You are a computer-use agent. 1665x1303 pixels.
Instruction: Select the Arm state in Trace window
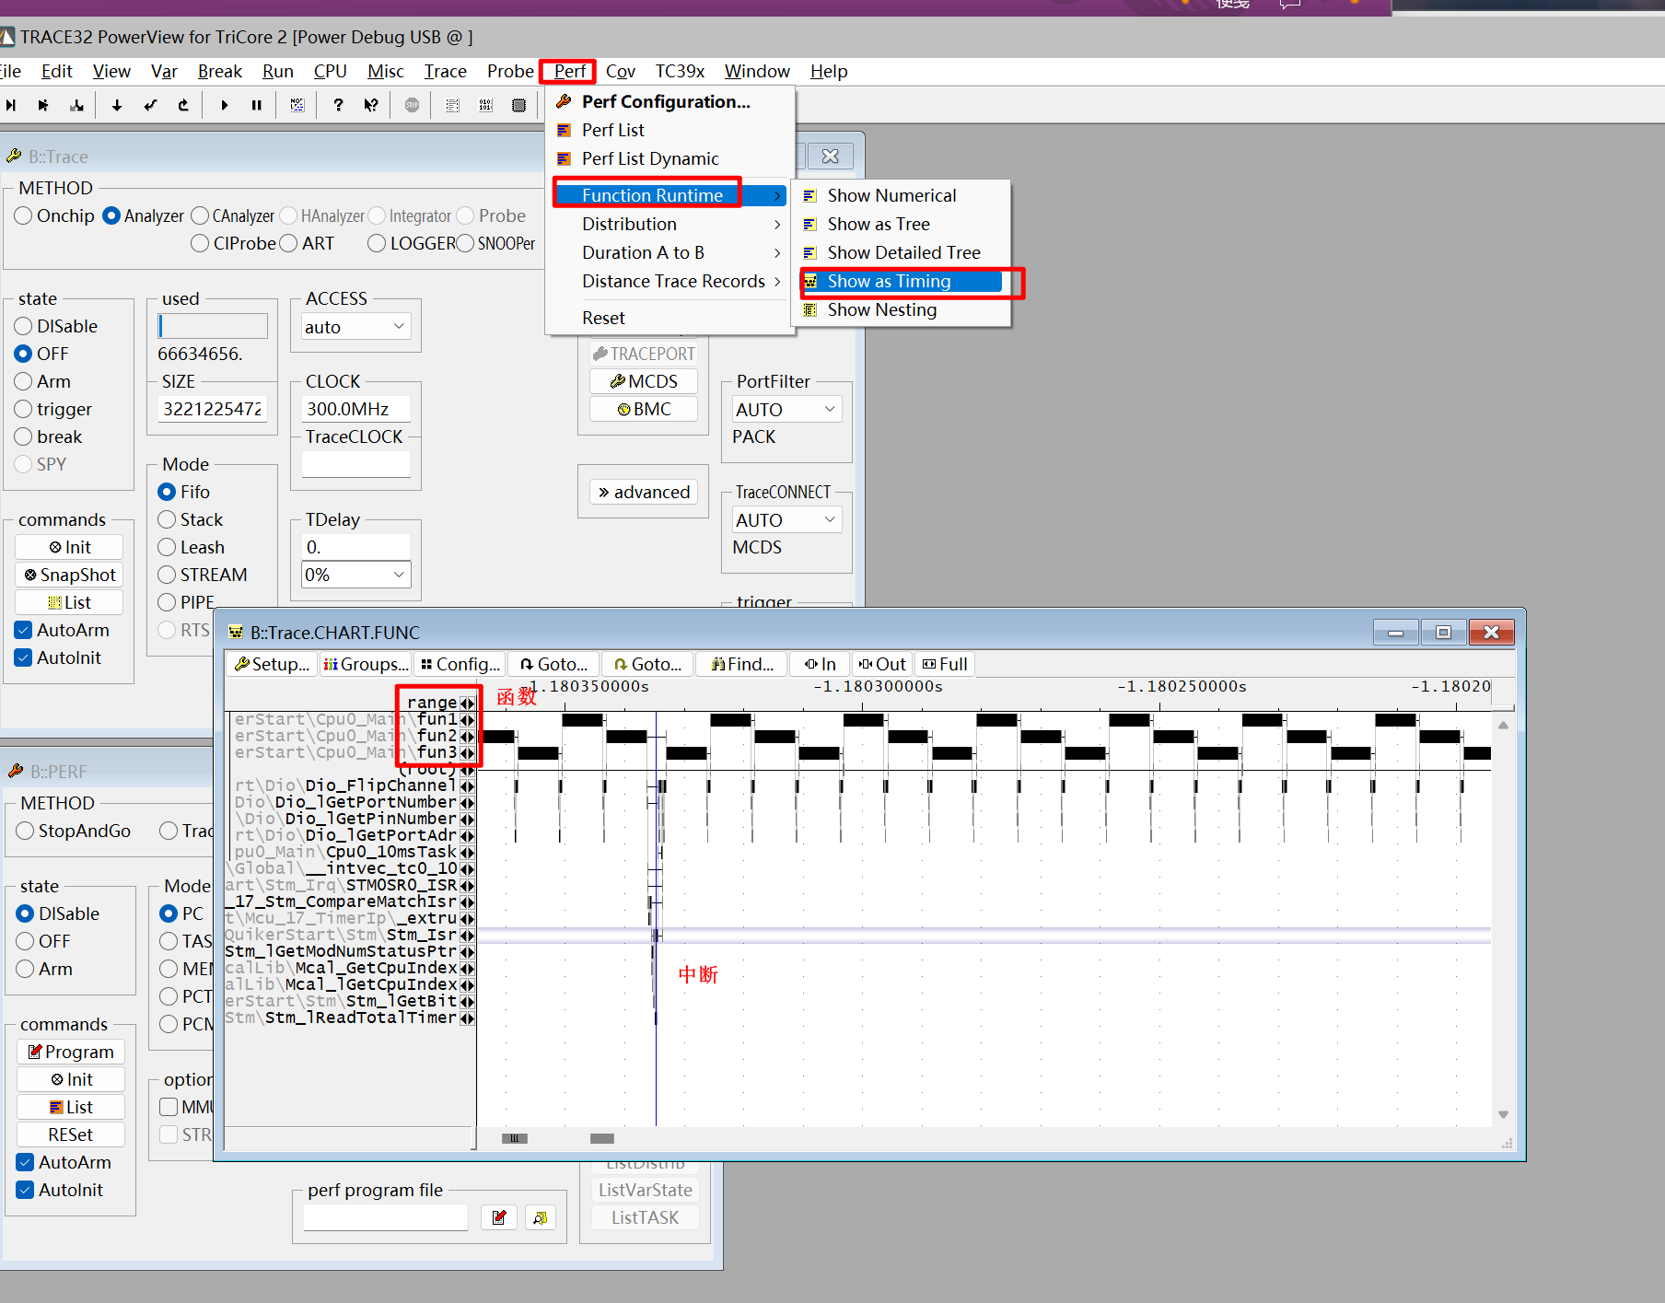coord(23,381)
